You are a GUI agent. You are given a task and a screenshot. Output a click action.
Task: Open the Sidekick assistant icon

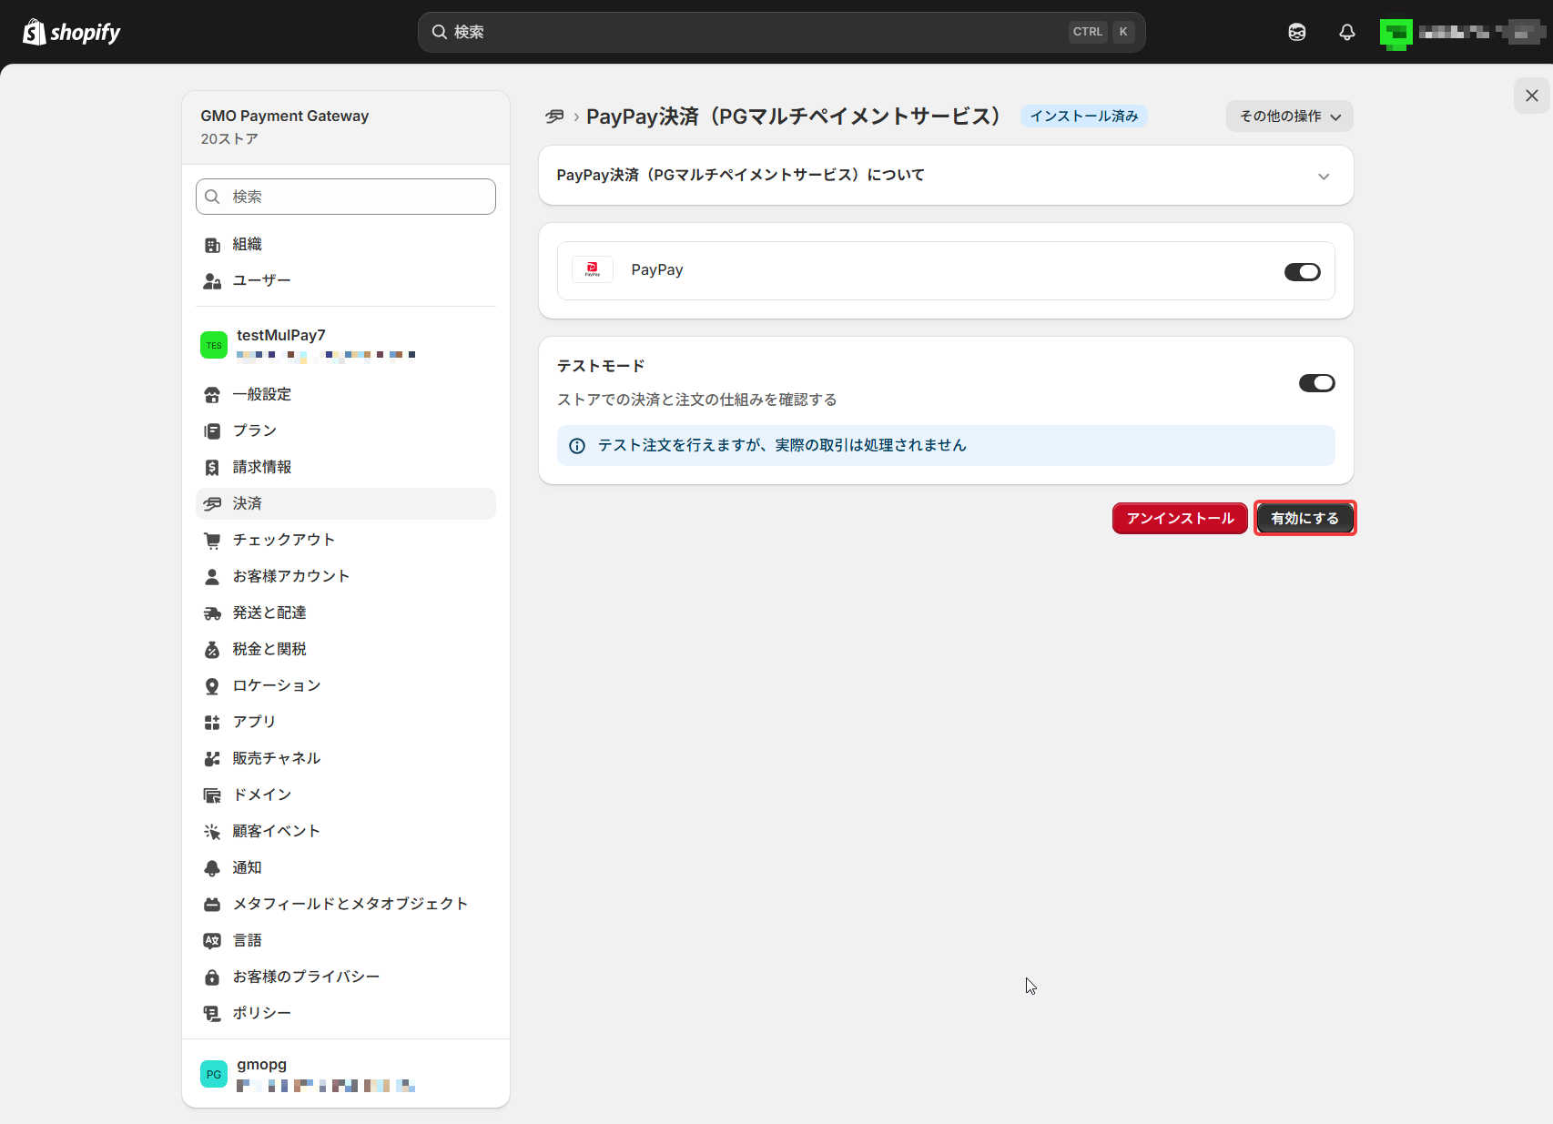(x=1297, y=32)
